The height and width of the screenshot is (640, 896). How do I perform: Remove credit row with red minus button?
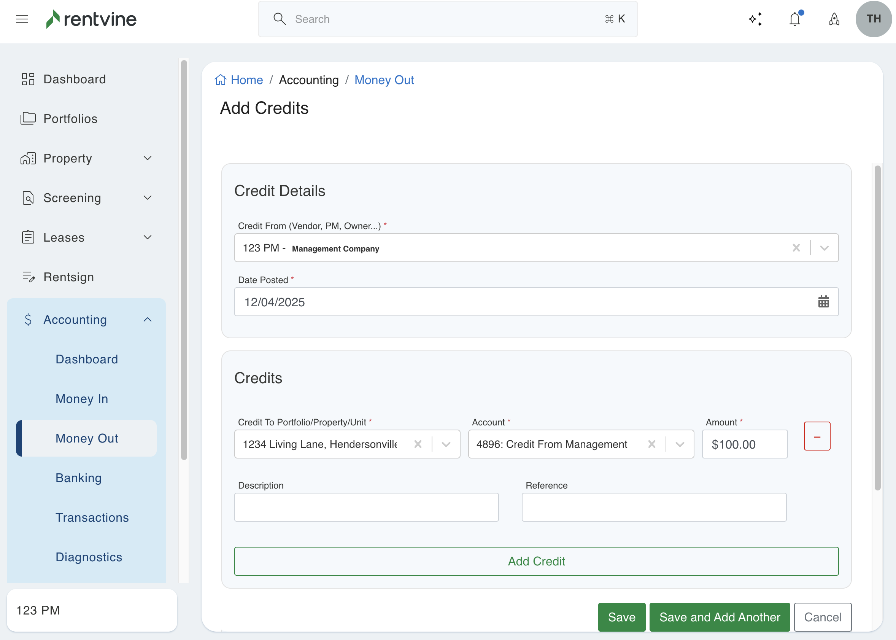(817, 436)
